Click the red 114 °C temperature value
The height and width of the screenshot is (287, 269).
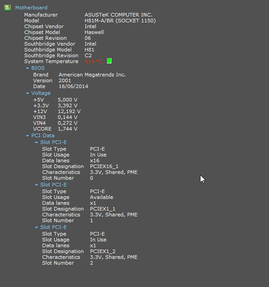tap(94, 61)
